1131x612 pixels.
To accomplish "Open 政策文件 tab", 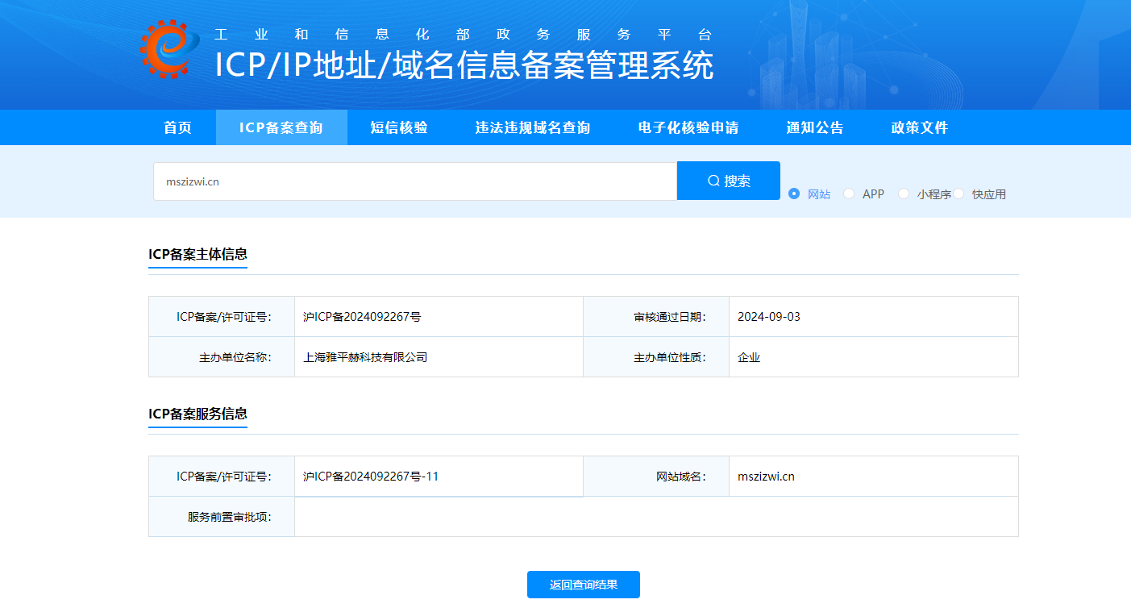I will click(920, 127).
